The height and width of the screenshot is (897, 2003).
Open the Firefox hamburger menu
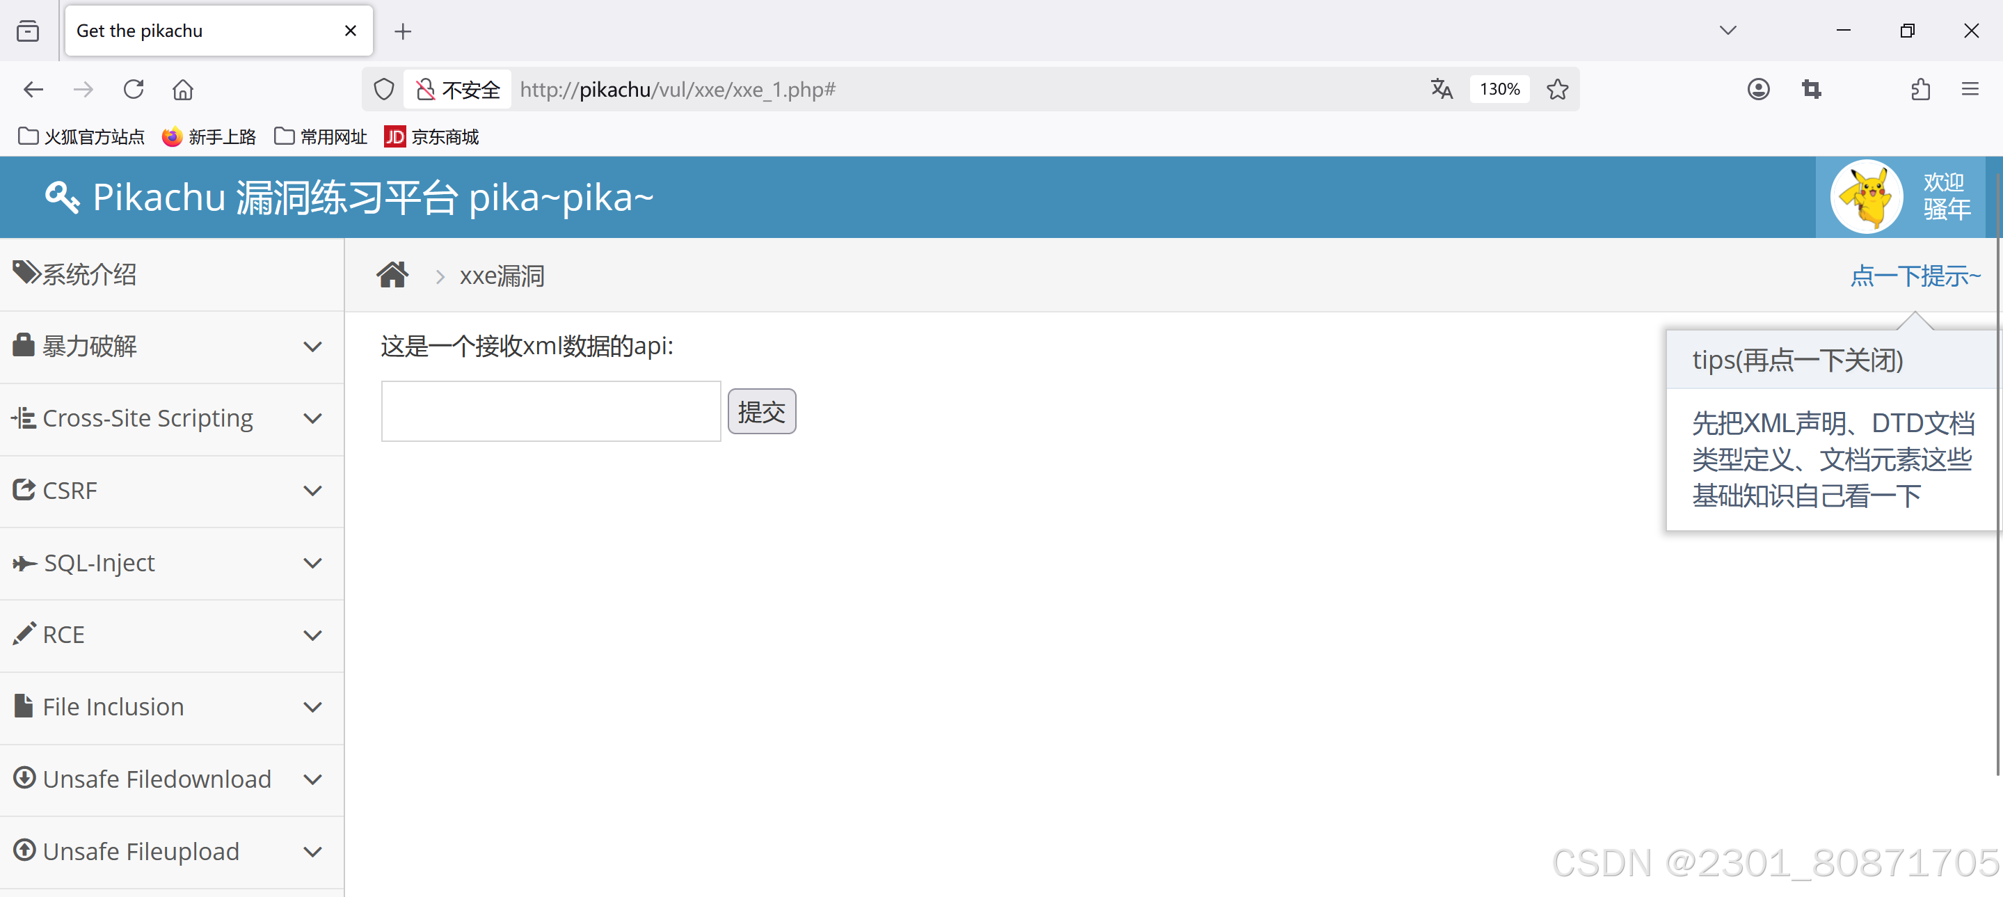(1970, 90)
